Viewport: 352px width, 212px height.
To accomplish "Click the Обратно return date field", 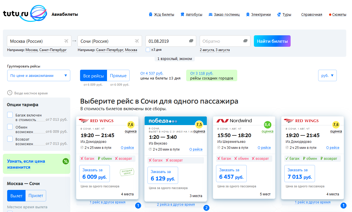I will coord(221,41).
